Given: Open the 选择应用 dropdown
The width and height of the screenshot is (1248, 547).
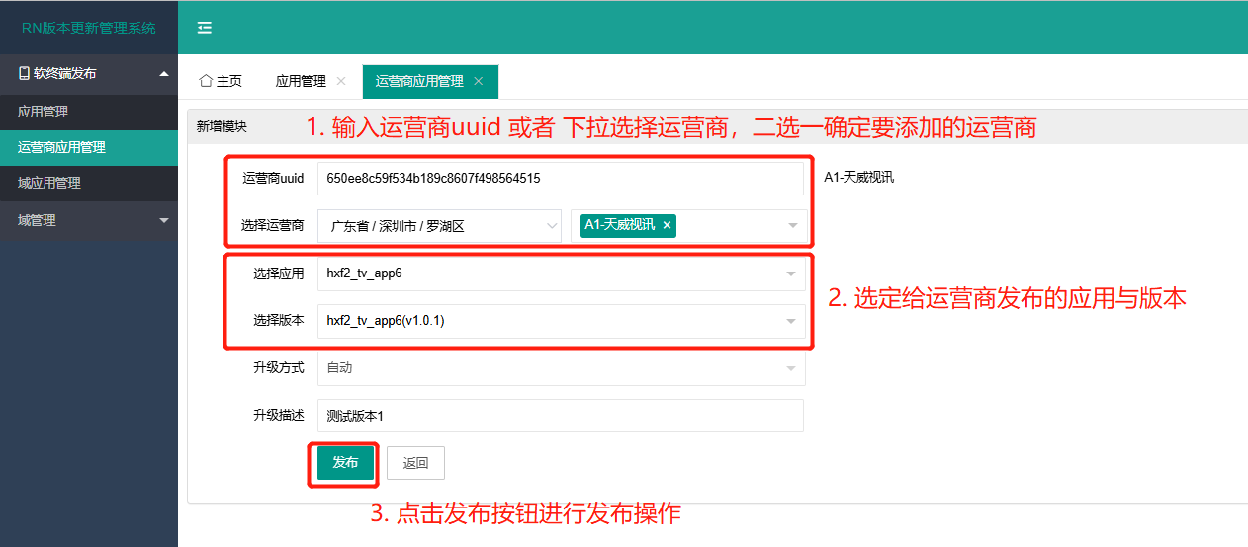Looking at the screenshot, I should pos(561,273).
